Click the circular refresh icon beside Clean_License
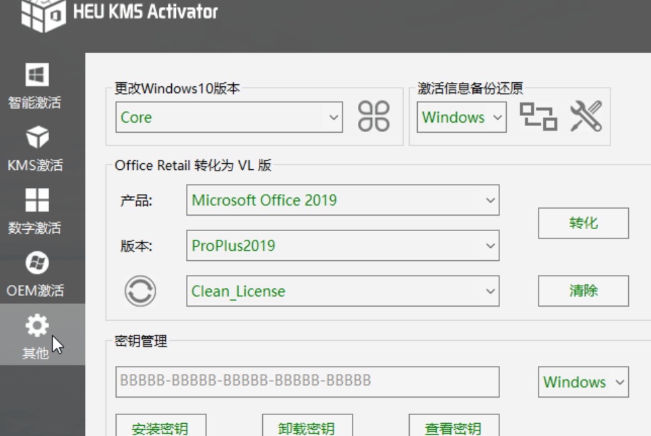Screen dimensions: 651x436 tap(139, 290)
